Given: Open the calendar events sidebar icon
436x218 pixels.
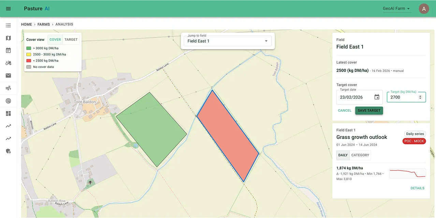Looking at the screenshot, I should (x=9, y=50).
